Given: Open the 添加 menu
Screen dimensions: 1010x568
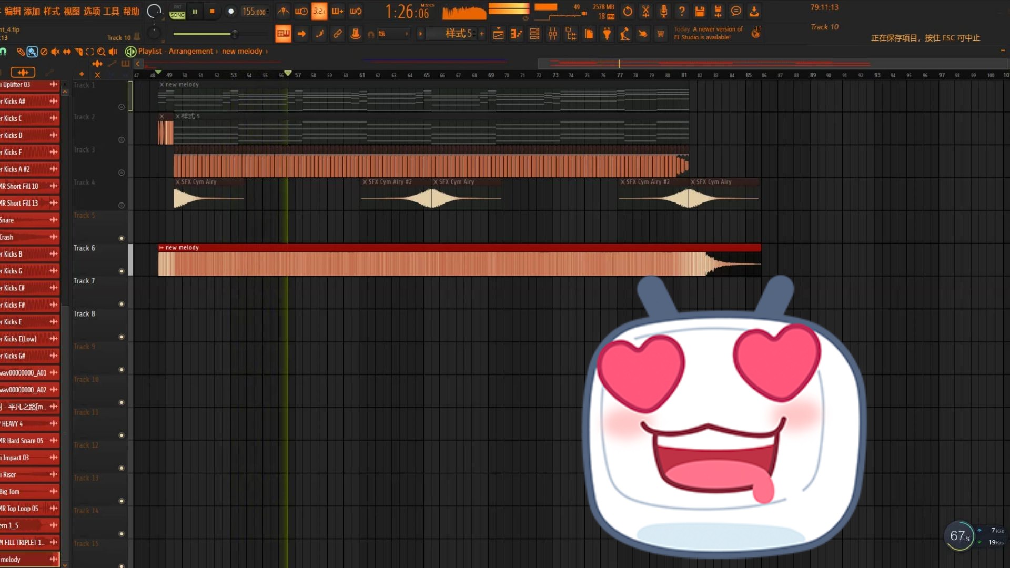Looking at the screenshot, I should click(x=32, y=12).
